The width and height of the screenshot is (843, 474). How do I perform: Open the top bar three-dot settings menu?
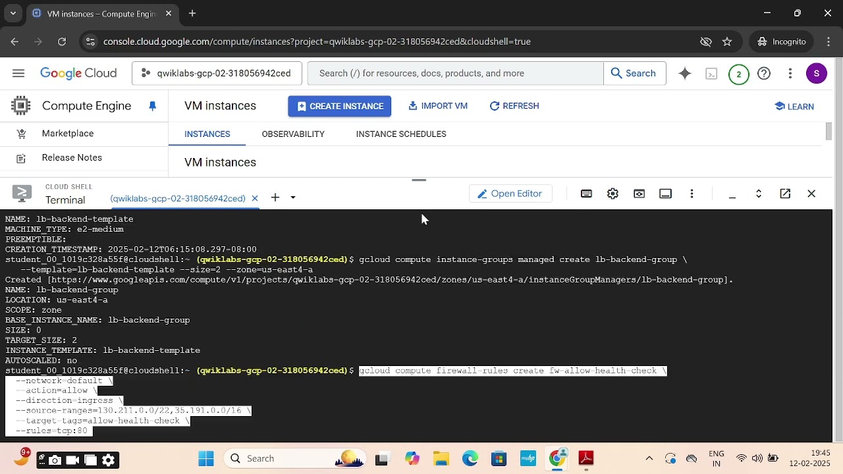pos(790,73)
